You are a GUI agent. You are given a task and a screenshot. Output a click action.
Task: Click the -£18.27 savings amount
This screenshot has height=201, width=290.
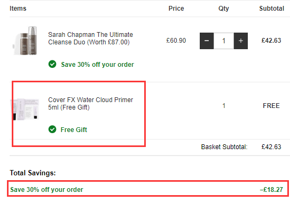271,190
